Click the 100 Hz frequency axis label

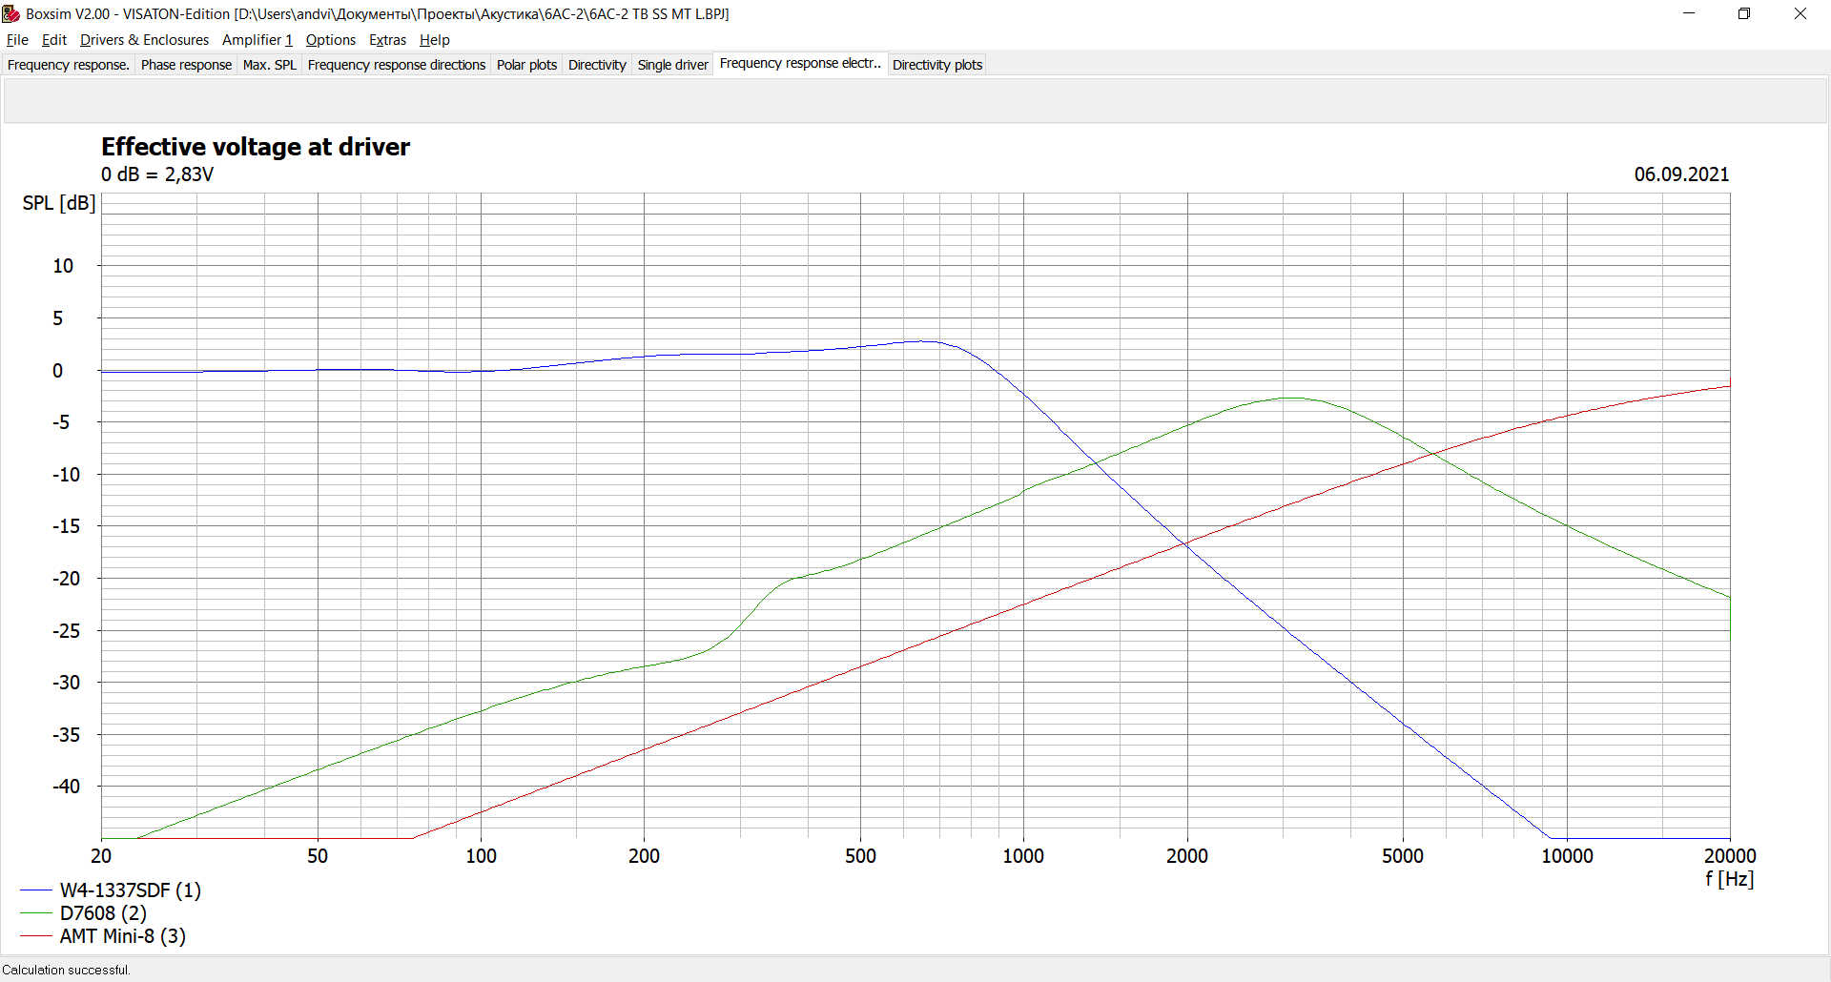481,856
